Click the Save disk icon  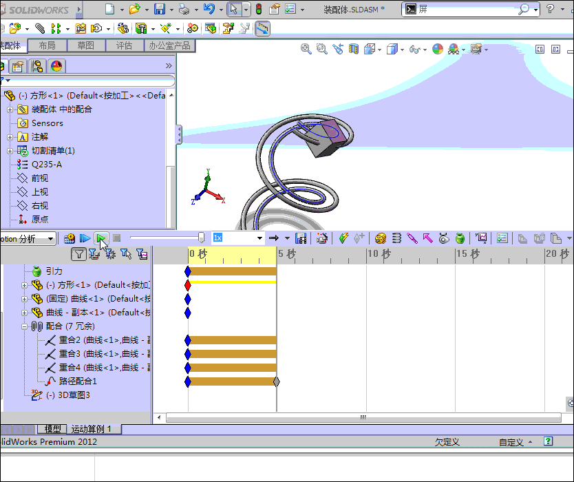click(x=160, y=9)
